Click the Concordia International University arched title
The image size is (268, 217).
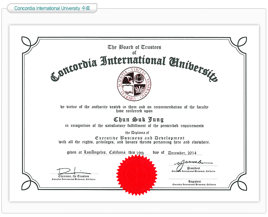[134, 68]
